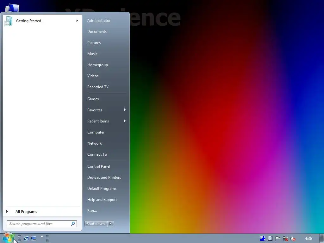
Task: Click the muted volume speaker icon
Action: (293, 239)
